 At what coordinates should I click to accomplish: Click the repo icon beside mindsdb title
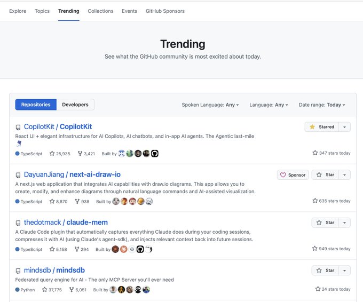coord(18,271)
